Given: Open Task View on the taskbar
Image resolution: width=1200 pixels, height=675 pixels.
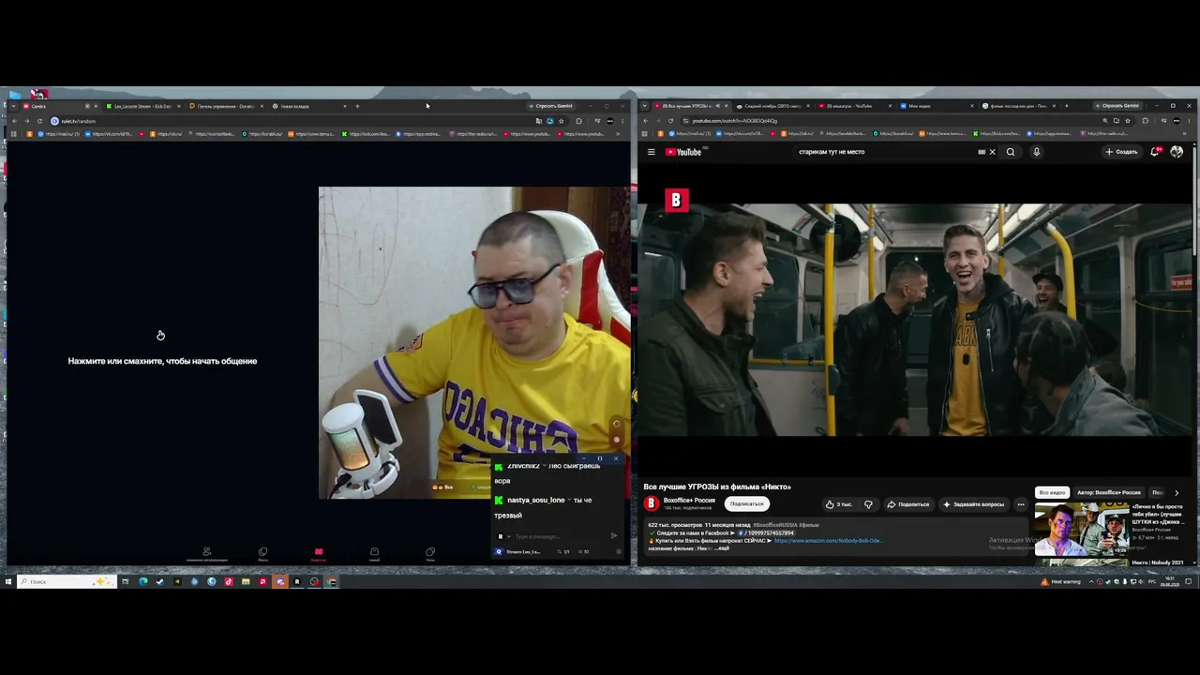Looking at the screenshot, I should tap(125, 582).
